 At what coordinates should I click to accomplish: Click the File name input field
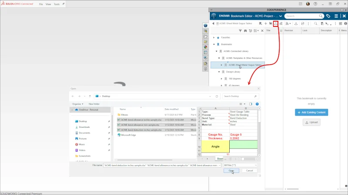point(161,165)
